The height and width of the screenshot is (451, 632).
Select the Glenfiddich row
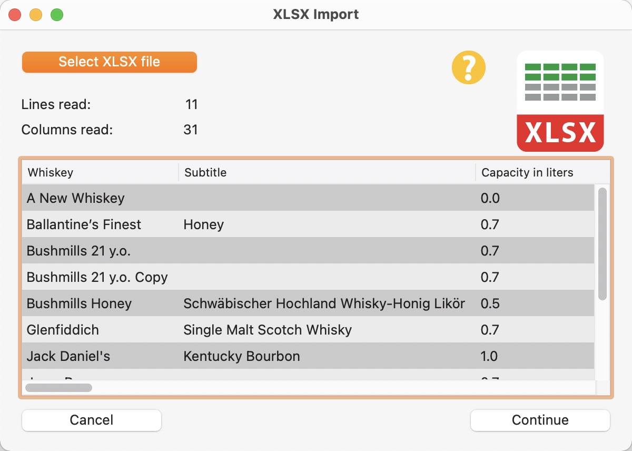[x=308, y=330]
